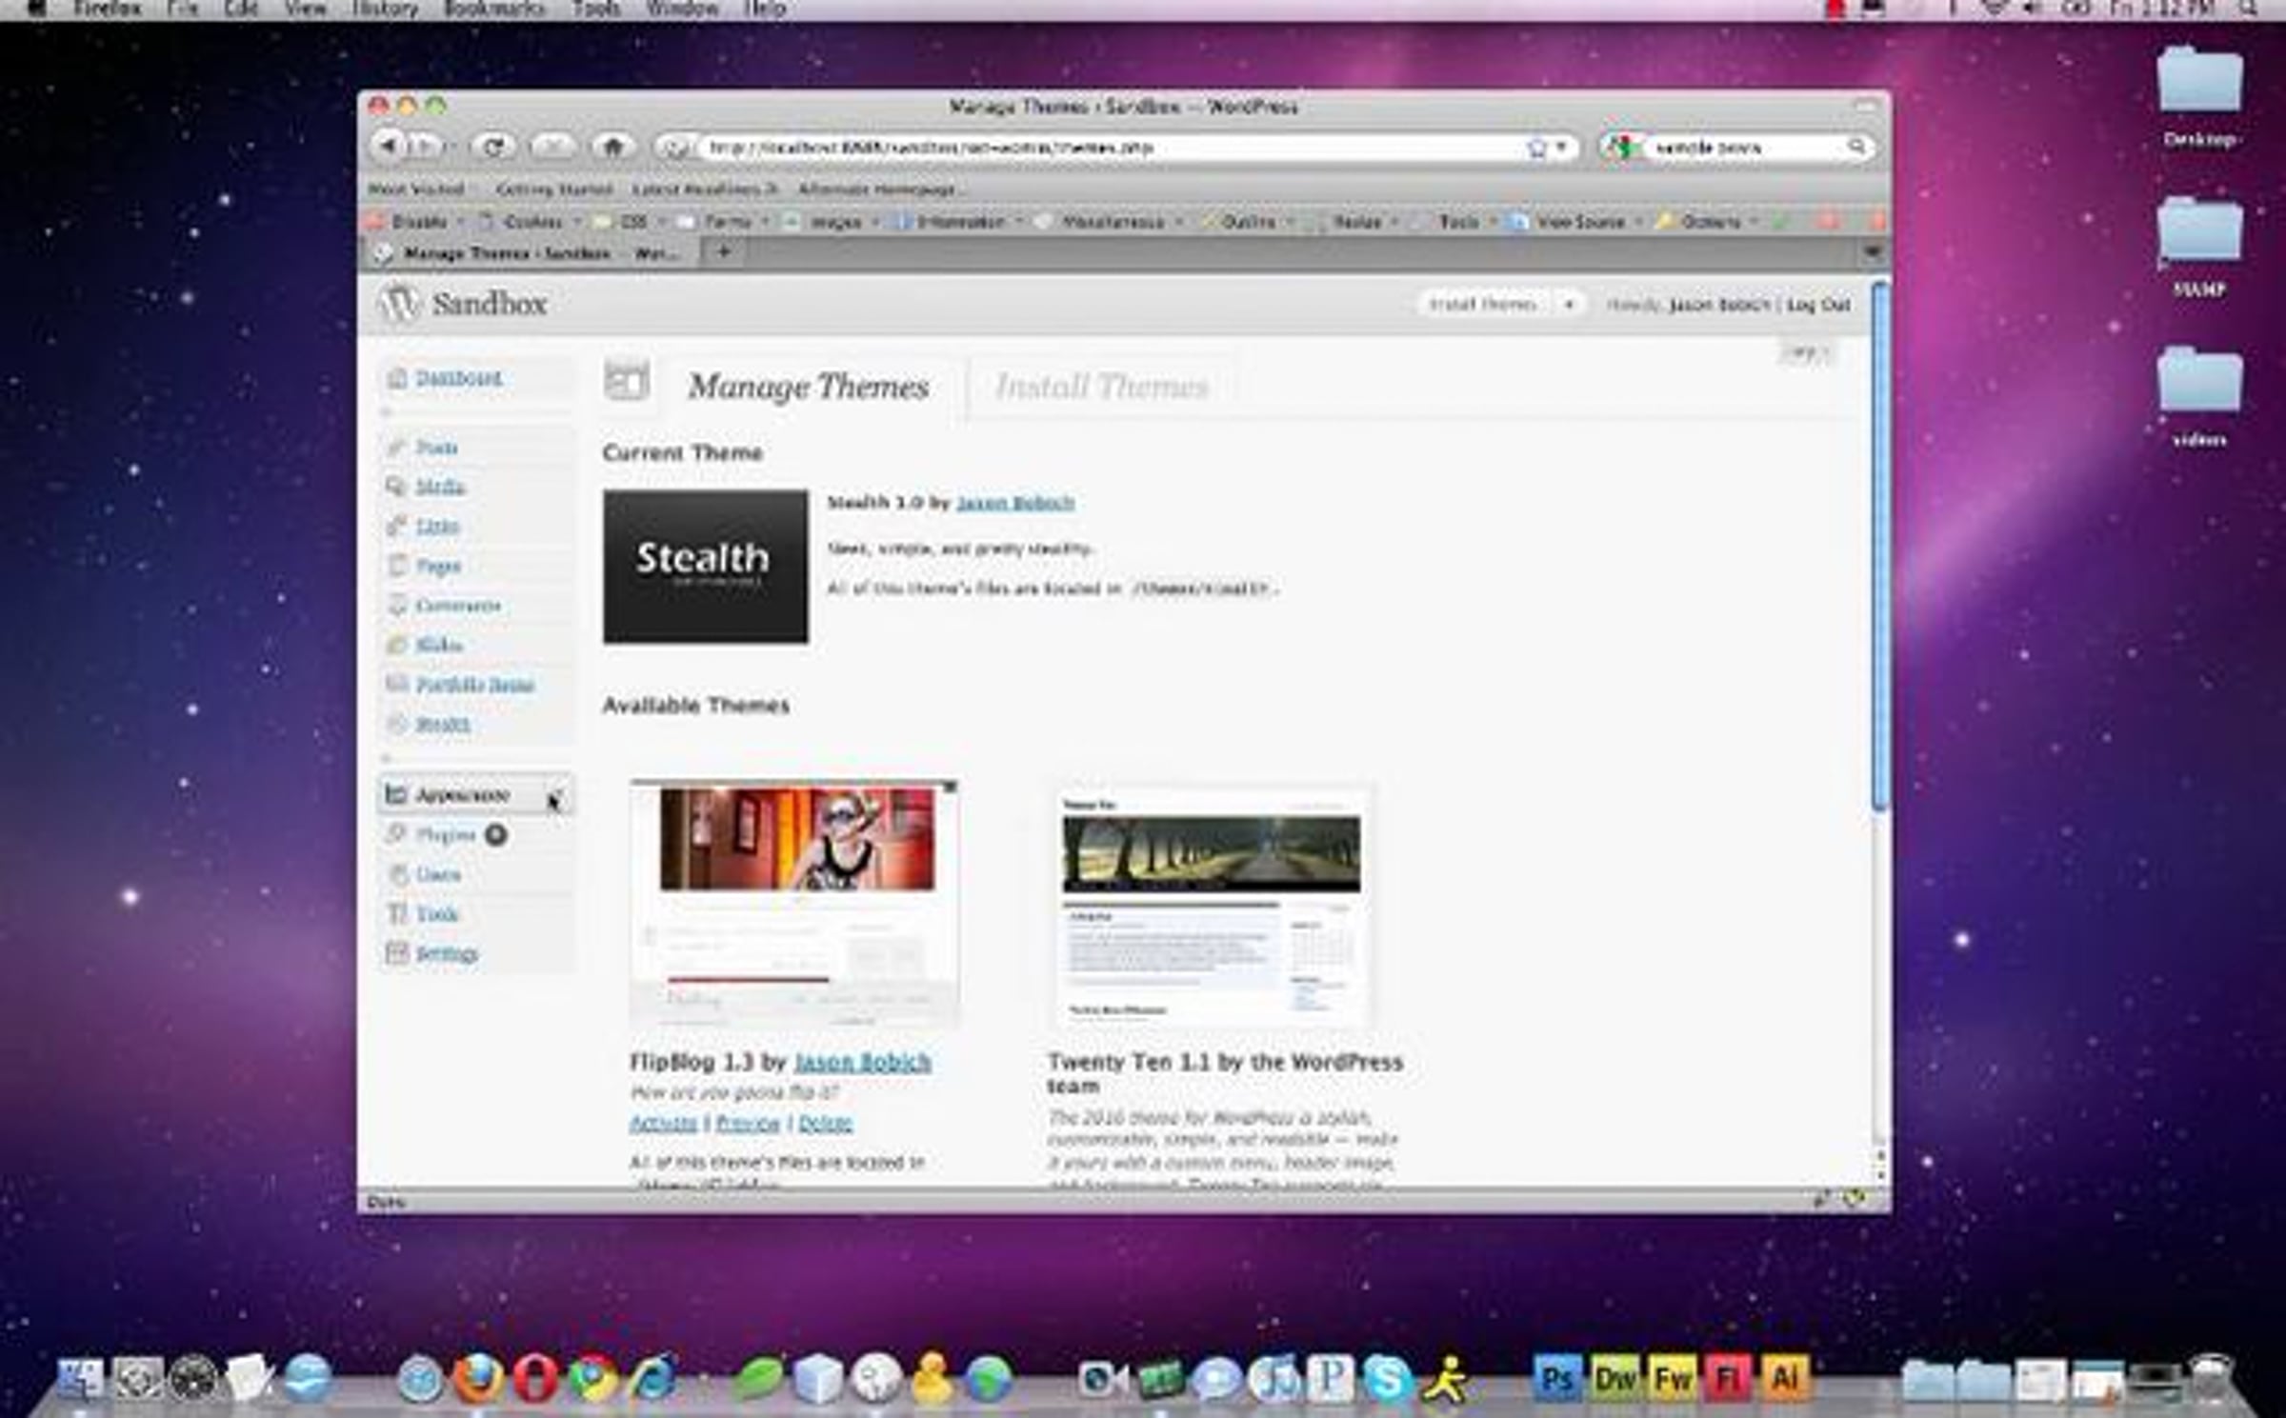2286x1418 pixels.
Task: Open the Information dropdown in developer toolbar
Action: [x=957, y=222]
